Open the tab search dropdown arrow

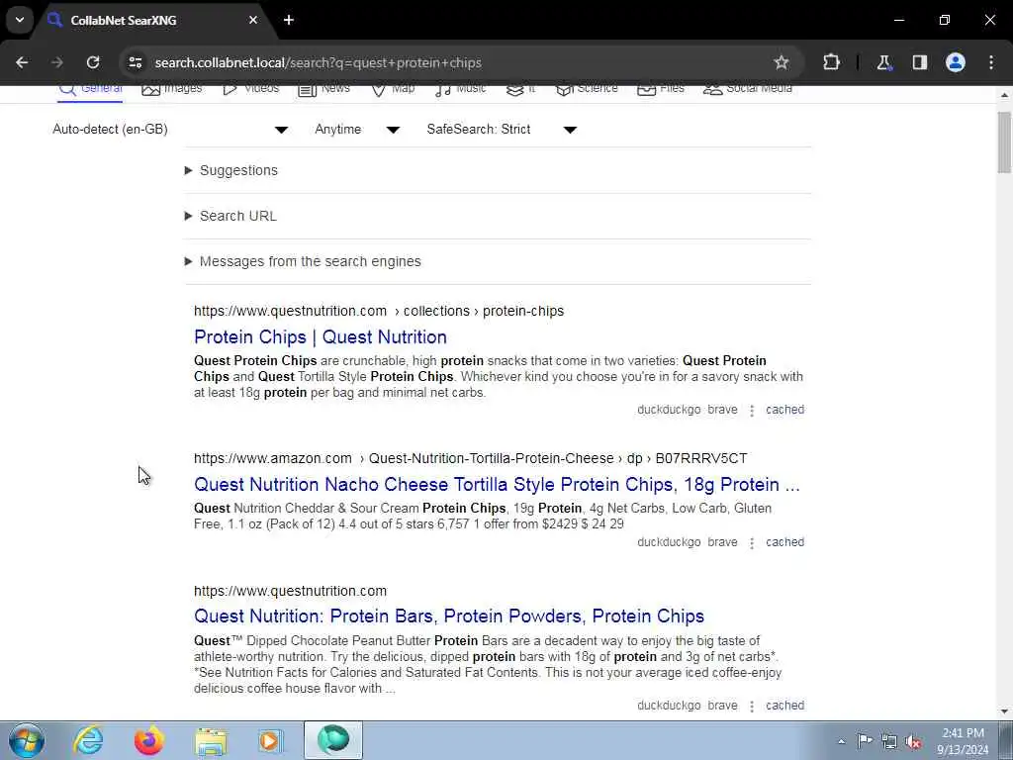[x=20, y=20]
